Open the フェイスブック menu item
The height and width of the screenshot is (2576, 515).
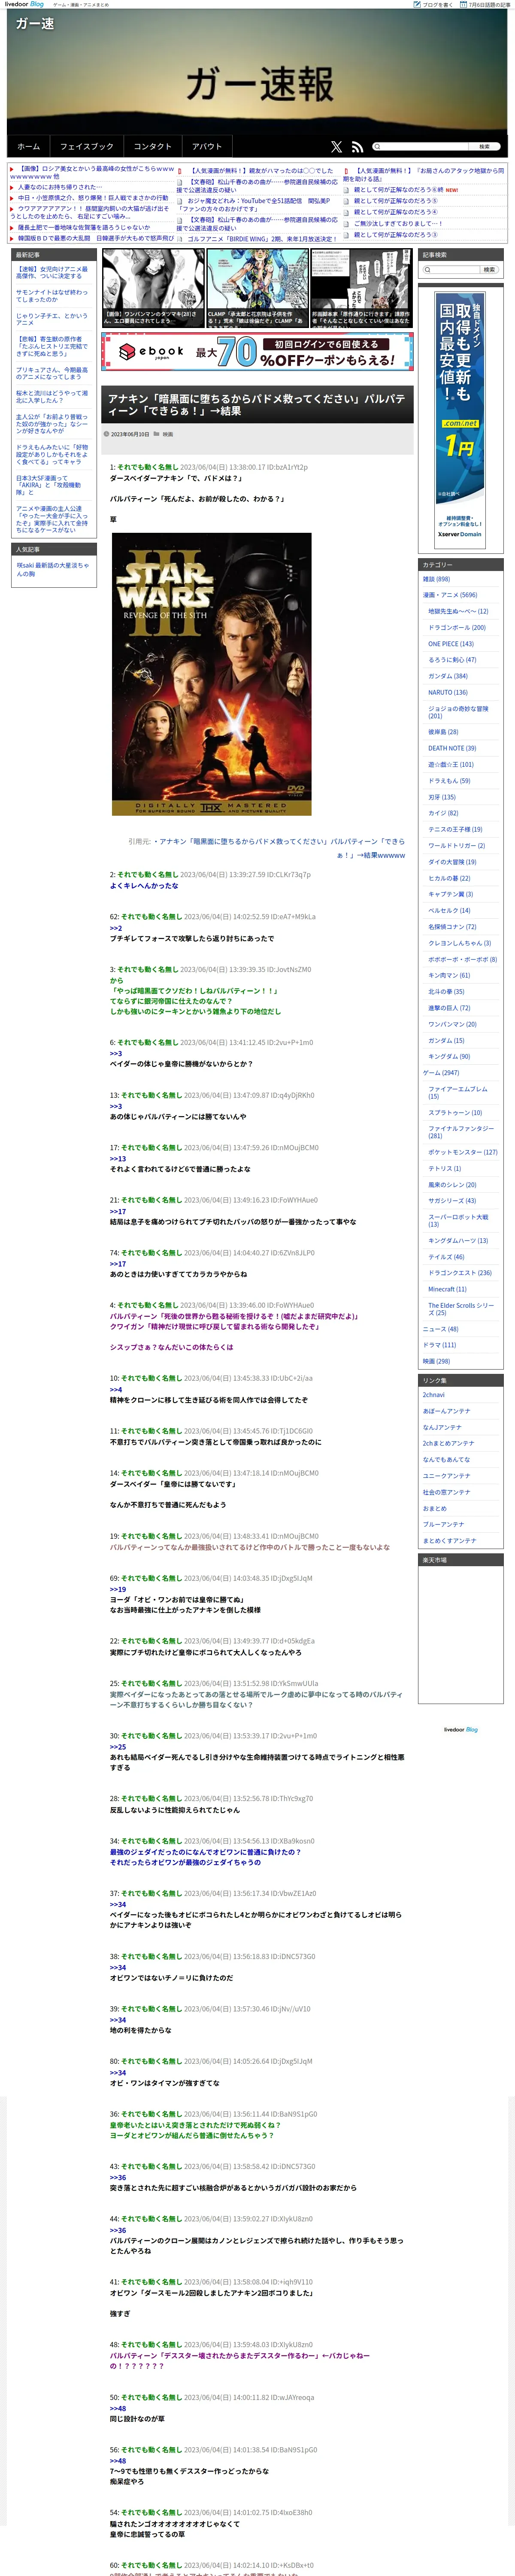click(87, 146)
